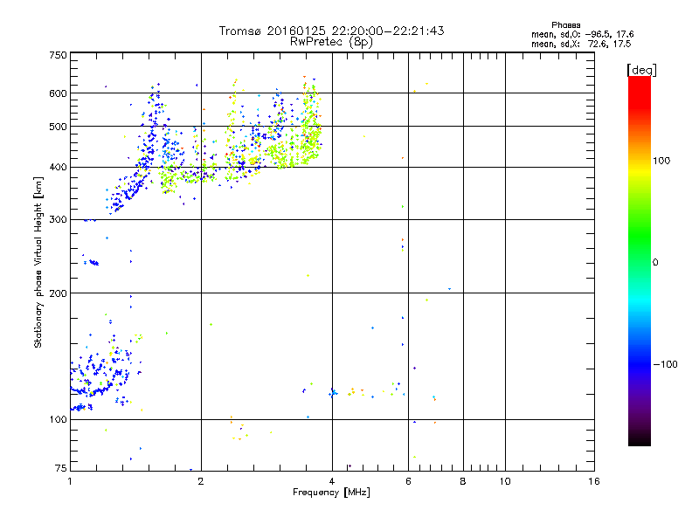Click y-axis tick label '750'

tap(58, 55)
